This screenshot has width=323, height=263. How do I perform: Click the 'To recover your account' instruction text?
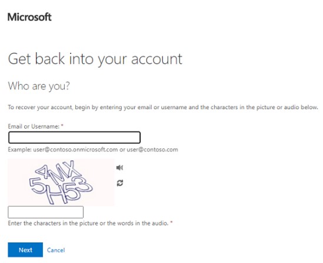163,107
